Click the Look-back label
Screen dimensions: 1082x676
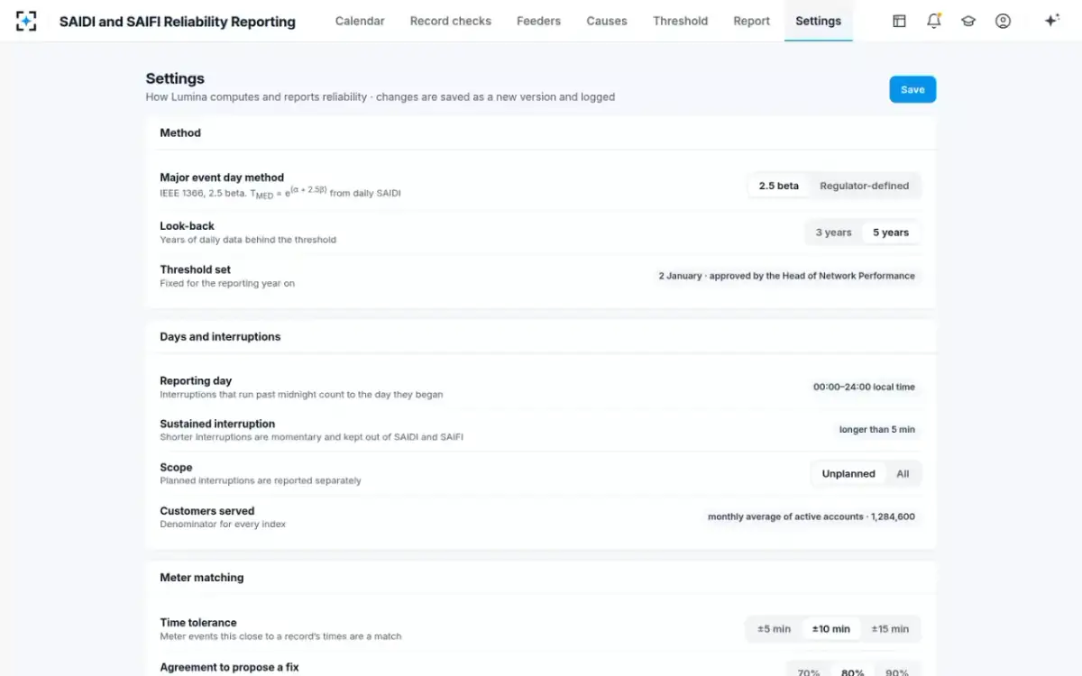click(x=187, y=226)
